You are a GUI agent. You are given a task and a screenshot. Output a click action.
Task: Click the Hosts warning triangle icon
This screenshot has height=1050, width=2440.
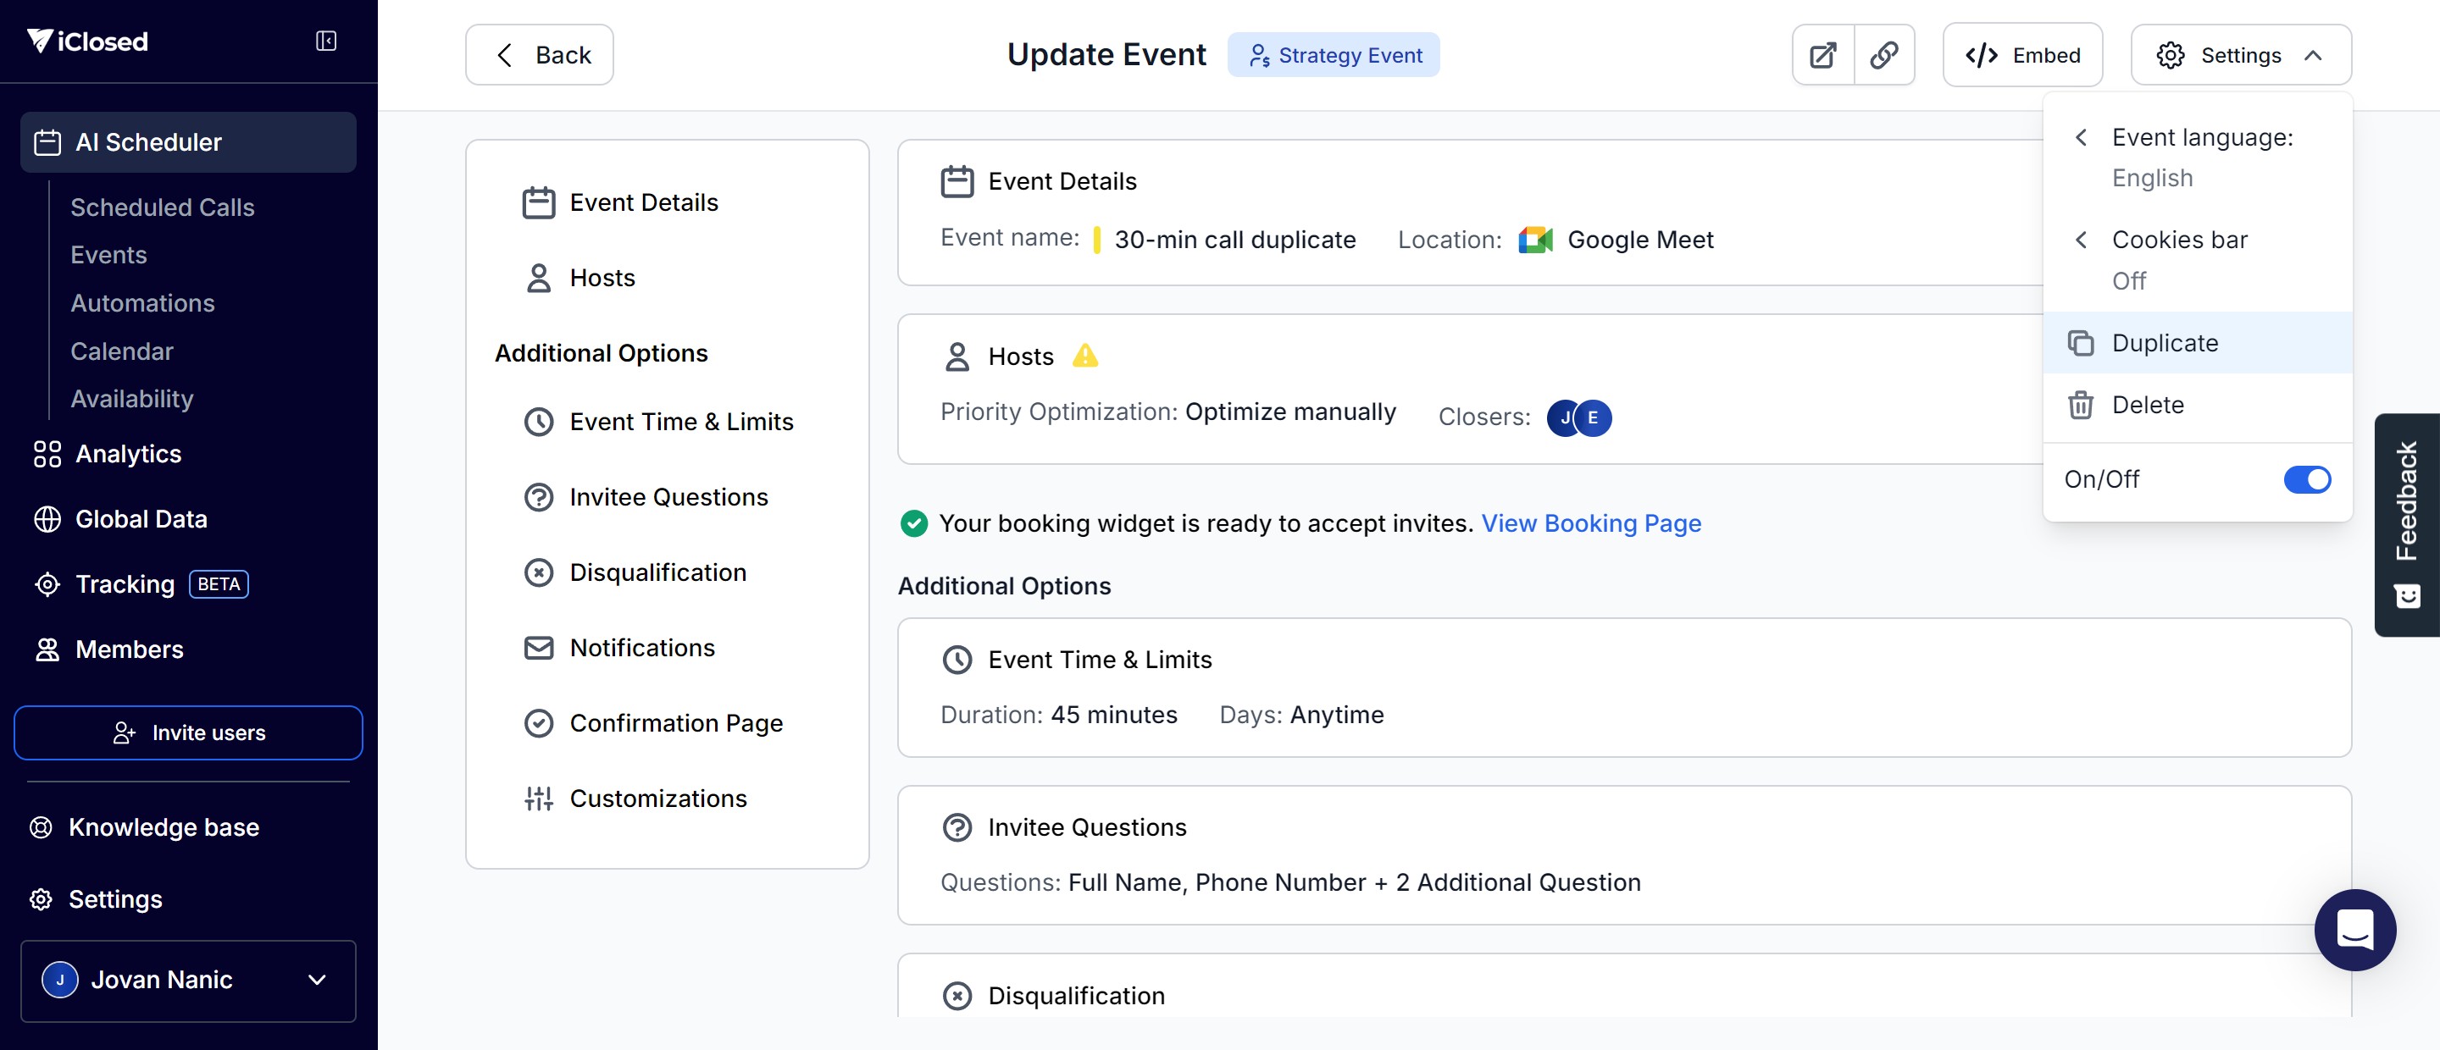pyautogui.click(x=1084, y=356)
